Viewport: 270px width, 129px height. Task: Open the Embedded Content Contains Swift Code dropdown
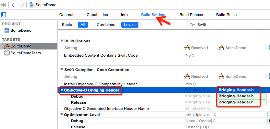(190, 55)
